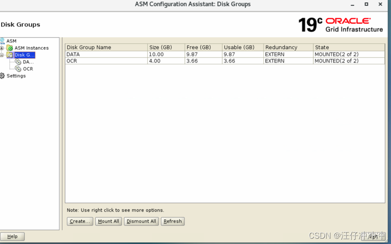
Task: Select ASM in the navigation tree
Action: pyautogui.click(x=11, y=41)
